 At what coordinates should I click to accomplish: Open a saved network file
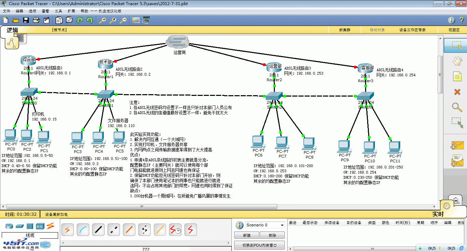pos(16,20)
